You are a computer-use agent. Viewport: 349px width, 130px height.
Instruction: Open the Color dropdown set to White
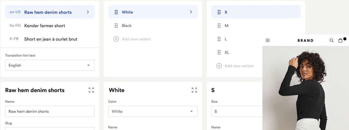tap(153, 111)
